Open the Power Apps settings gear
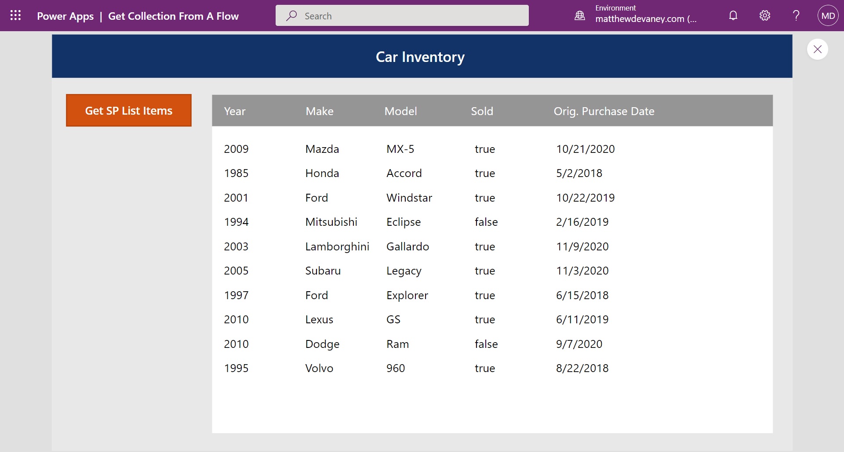The image size is (844, 452). 764,15
